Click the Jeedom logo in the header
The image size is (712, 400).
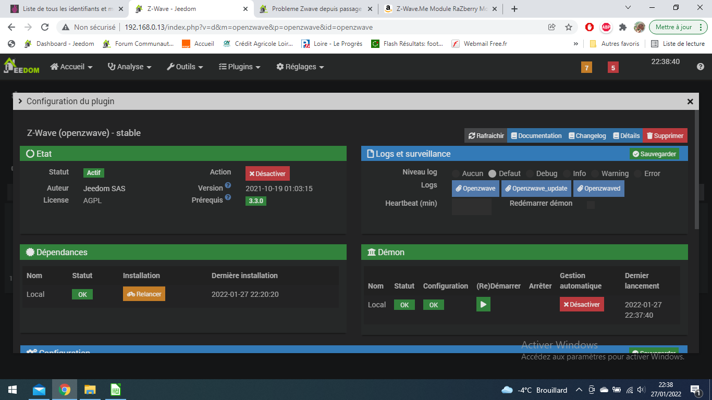[x=21, y=66]
